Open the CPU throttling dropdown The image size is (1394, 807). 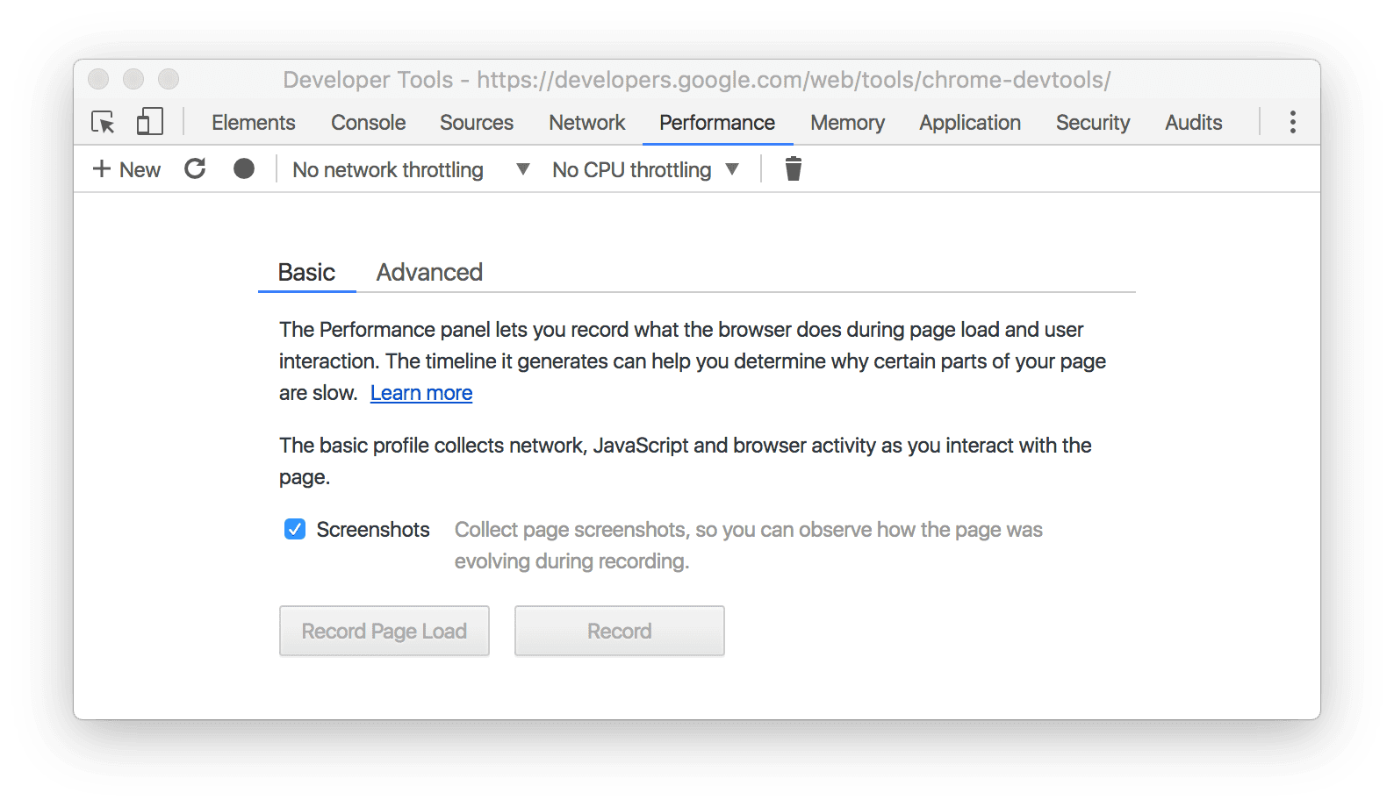733,168
